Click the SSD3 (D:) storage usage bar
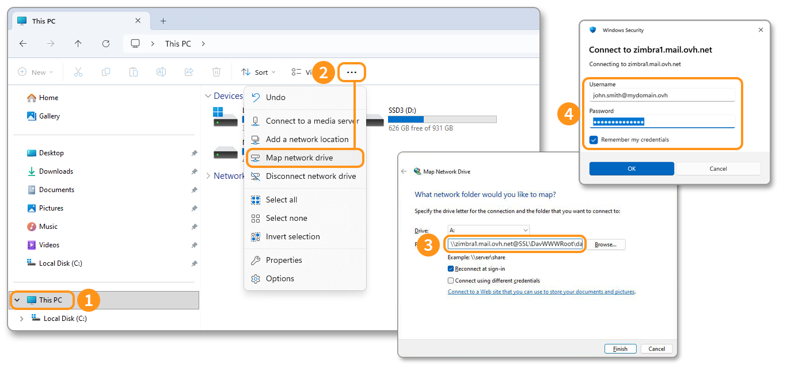 (x=442, y=119)
